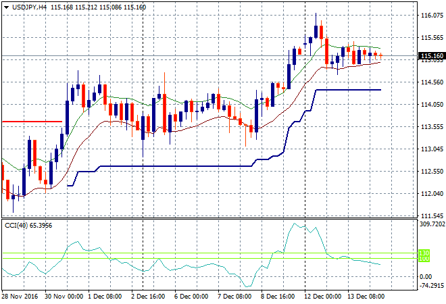Click the CCI scale value 0.00
The height and width of the screenshot is (304, 446).
[x=426, y=277]
